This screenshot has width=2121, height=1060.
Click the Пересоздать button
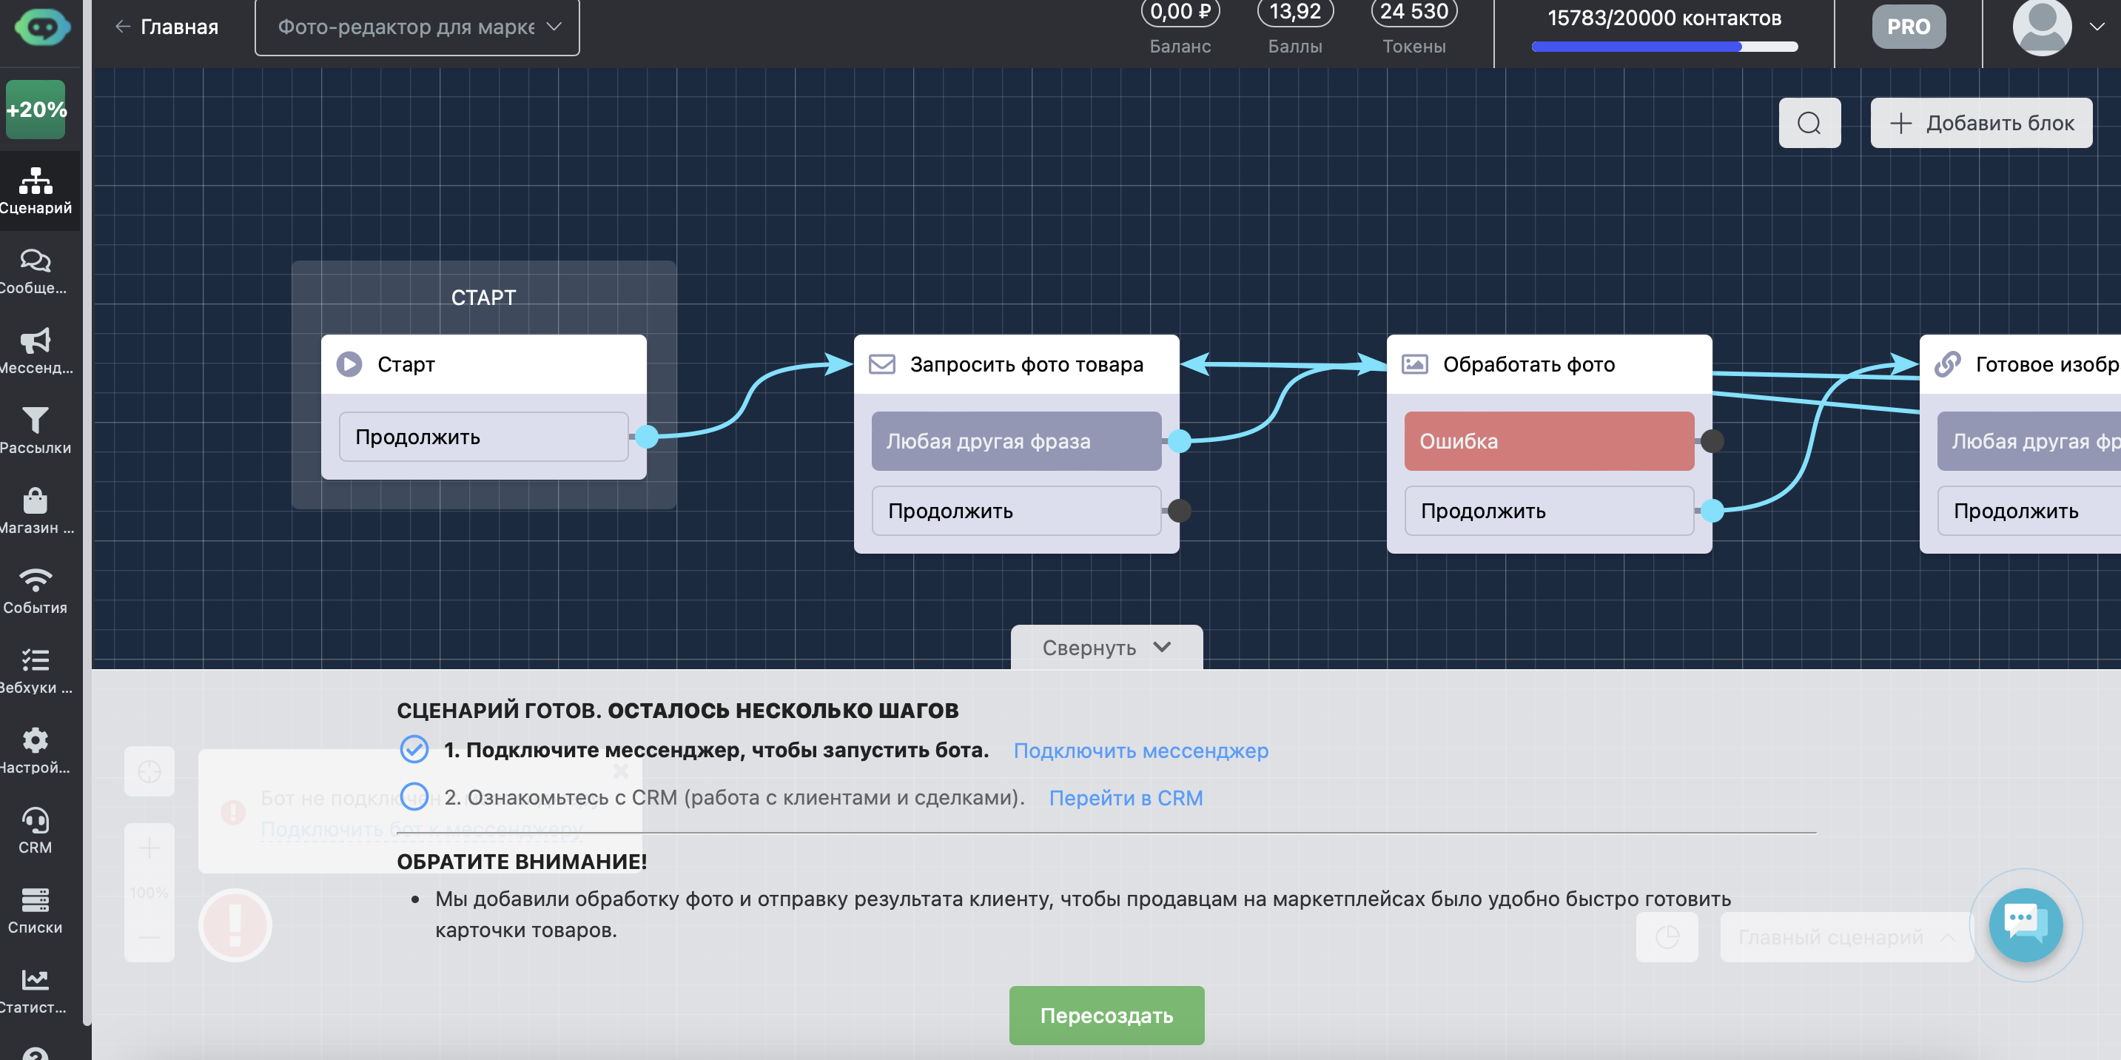pos(1106,1015)
